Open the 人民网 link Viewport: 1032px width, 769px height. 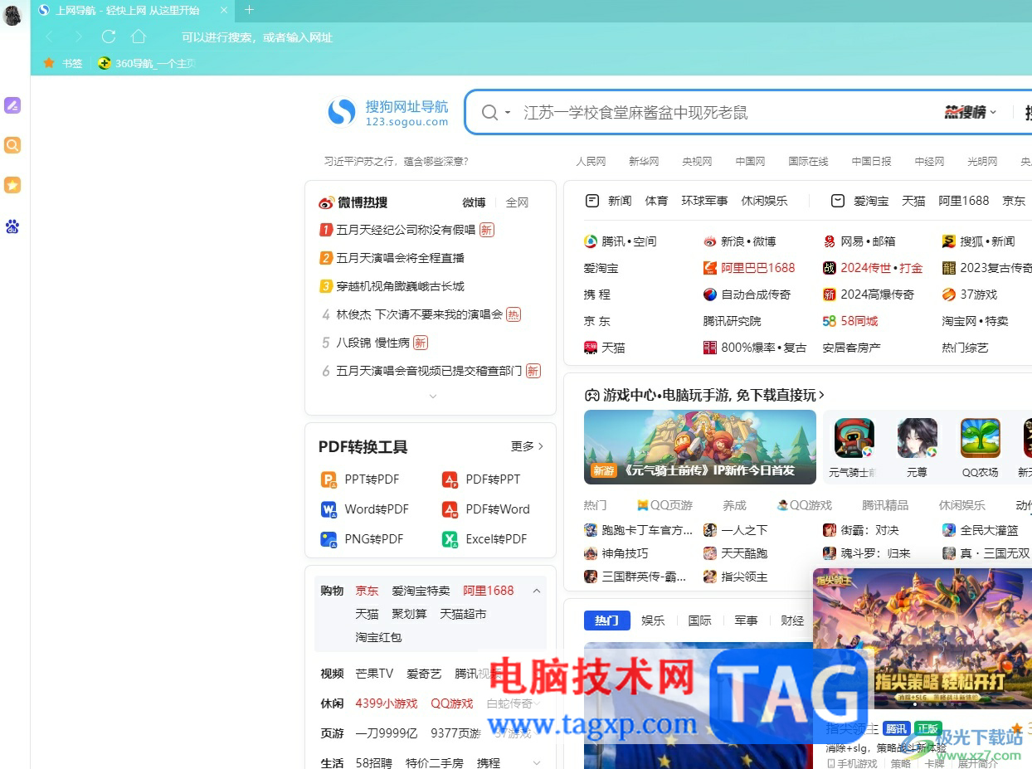591,162
